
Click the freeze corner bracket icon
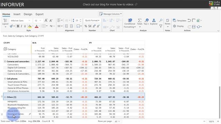tap(194, 21)
